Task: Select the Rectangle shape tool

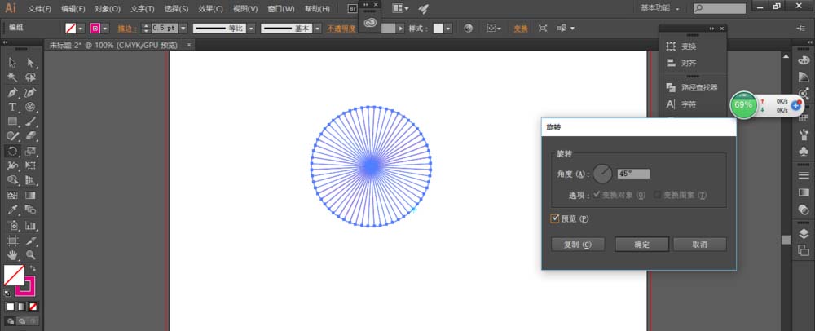Action: click(12, 121)
